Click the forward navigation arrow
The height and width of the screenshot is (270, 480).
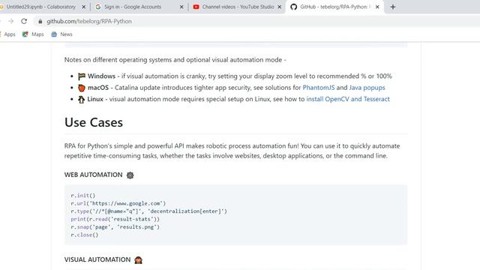(x=10, y=21)
